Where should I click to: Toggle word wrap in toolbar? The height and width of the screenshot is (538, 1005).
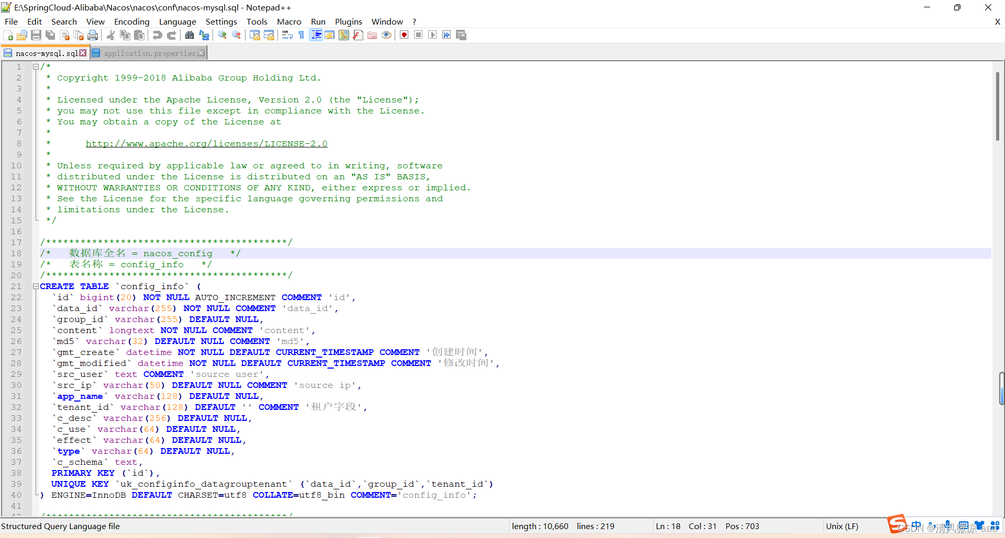click(287, 35)
